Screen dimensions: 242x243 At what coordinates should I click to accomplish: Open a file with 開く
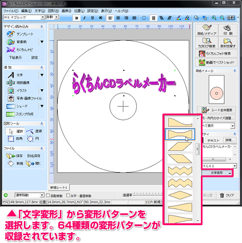(33, 164)
